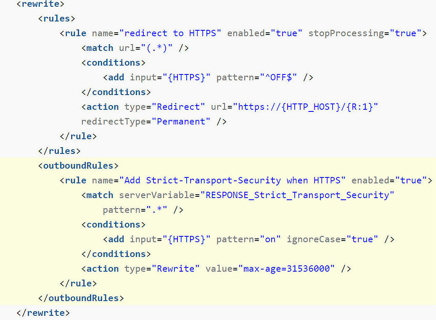Click the closing </rules> tag
436x320 pixels.
[x=60, y=151]
